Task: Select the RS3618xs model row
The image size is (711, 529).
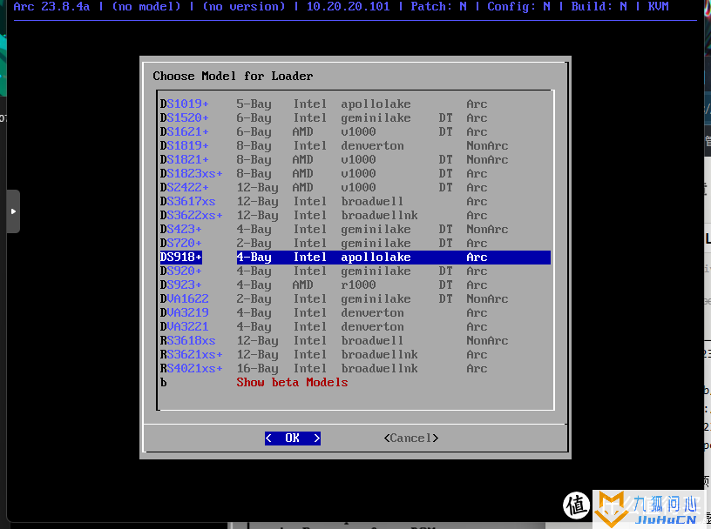Action: click(x=355, y=340)
